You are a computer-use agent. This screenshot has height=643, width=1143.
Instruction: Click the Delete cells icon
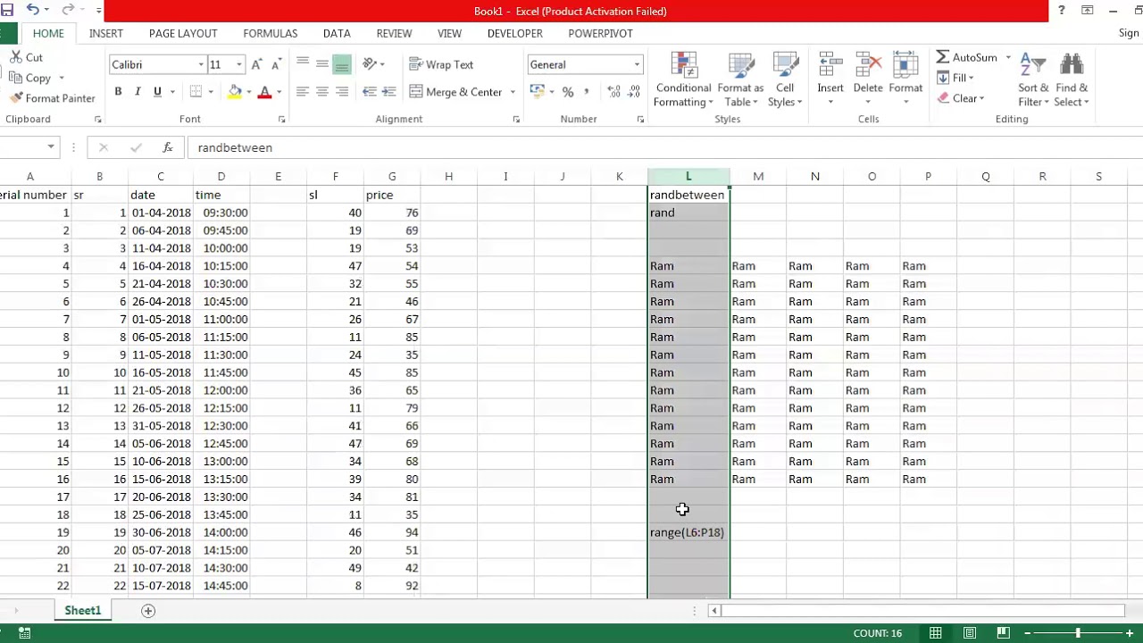[868, 66]
